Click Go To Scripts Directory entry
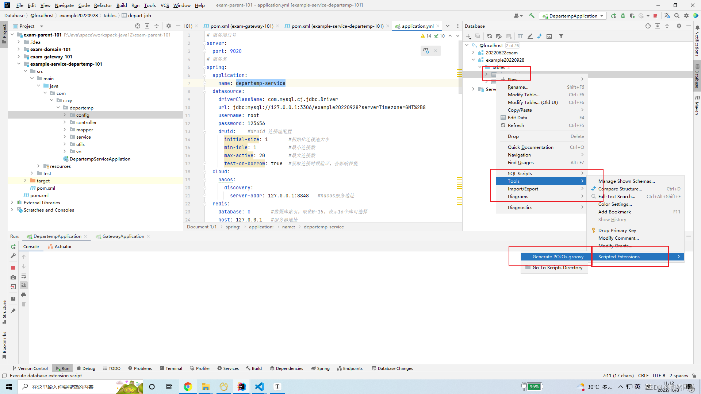Screen dimensions: 701x394 point(557,268)
